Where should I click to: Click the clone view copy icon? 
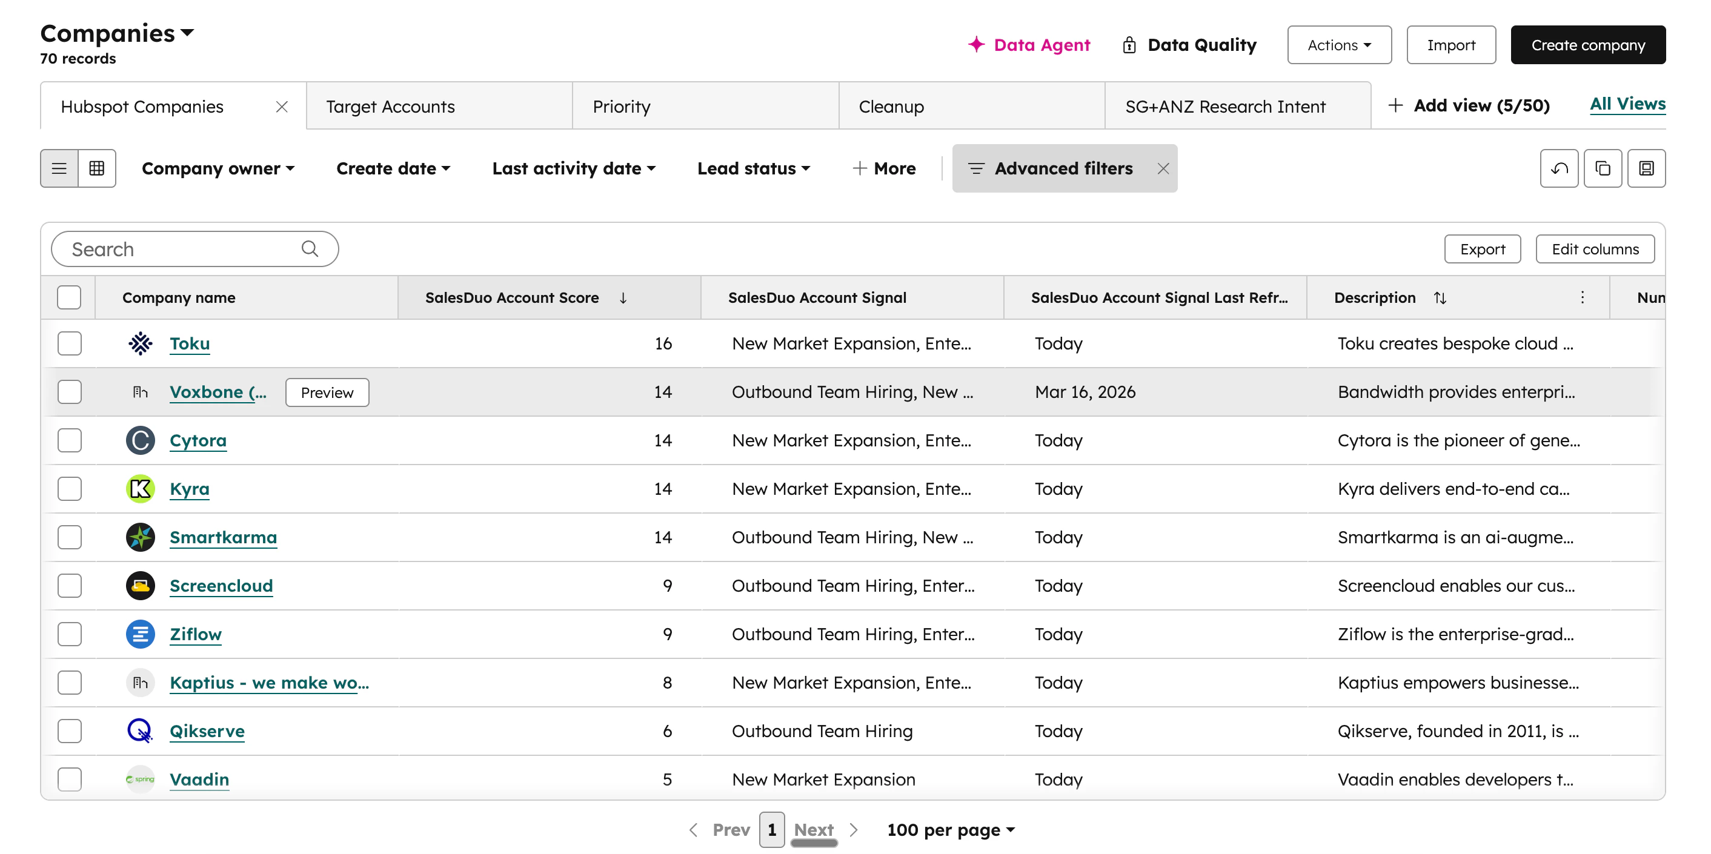1602,168
